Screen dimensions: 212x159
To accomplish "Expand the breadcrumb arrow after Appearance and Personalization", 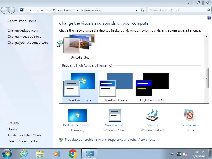I will point(77,10).
